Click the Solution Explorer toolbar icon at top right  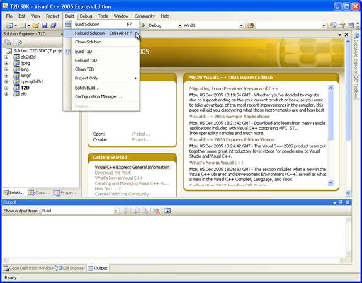pyautogui.click(x=333, y=25)
